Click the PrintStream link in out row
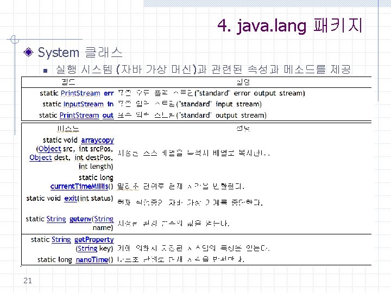 click(79, 116)
